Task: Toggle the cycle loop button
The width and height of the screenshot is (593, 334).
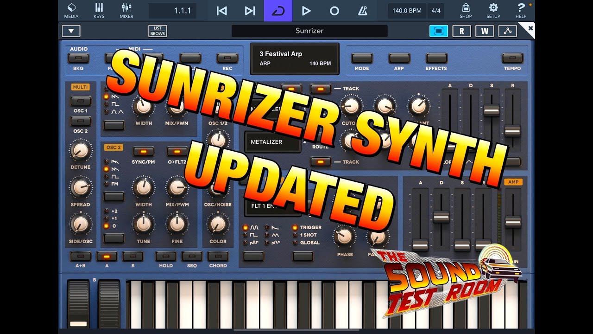Action: 278,11
